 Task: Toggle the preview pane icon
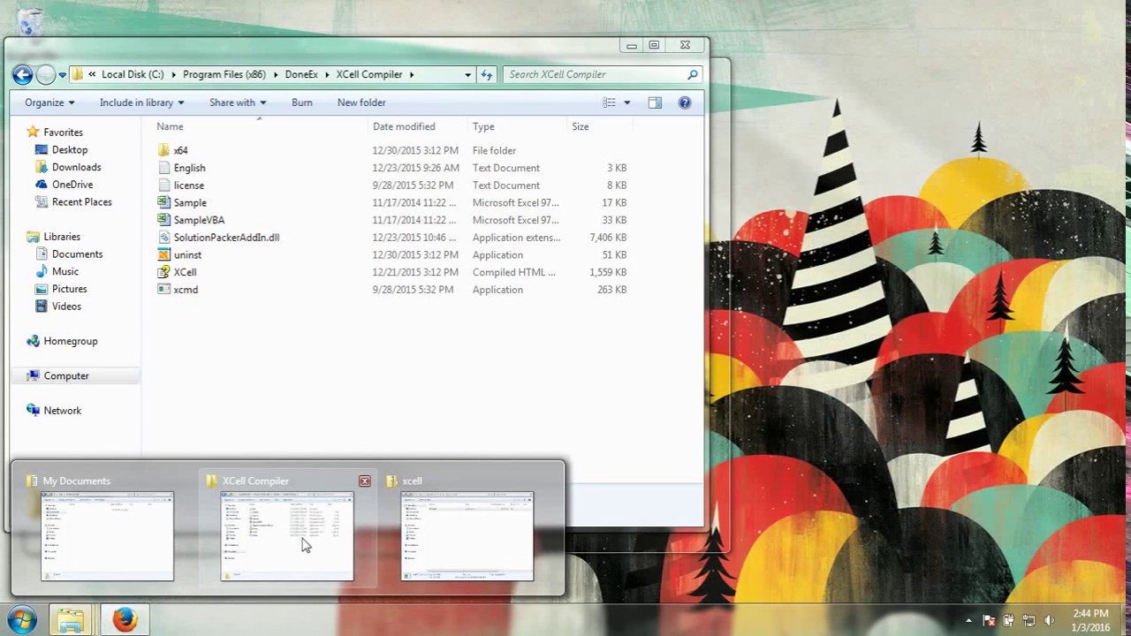(x=655, y=102)
